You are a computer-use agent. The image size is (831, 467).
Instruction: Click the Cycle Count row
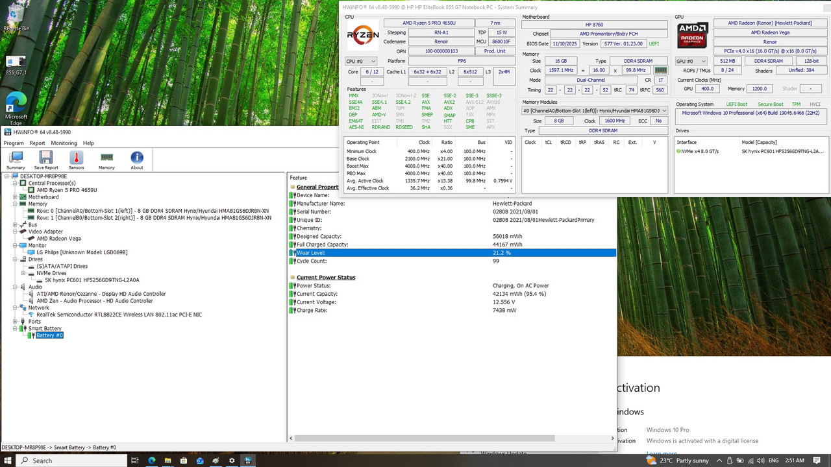pyautogui.click(x=453, y=261)
